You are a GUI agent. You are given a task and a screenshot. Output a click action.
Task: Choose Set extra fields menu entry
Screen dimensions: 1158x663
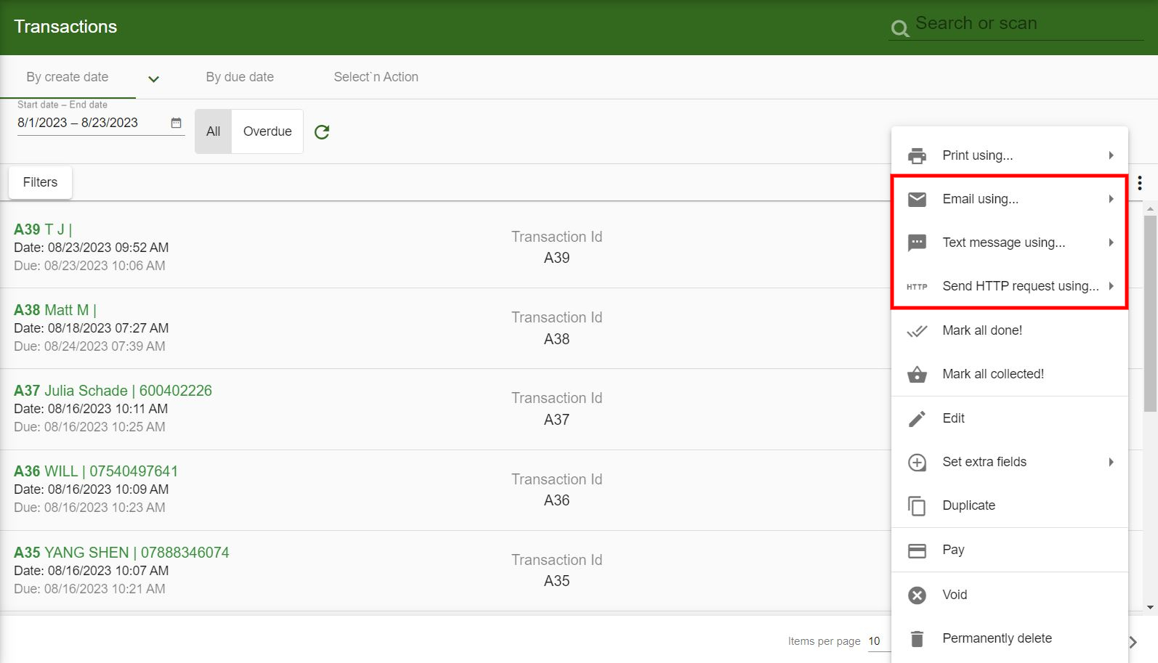pos(1010,462)
